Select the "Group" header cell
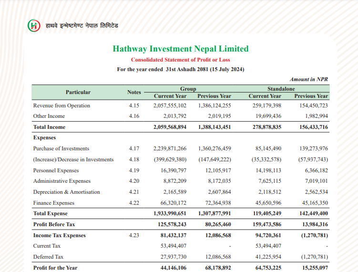This screenshot has height=272, width=358. pyautogui.click(x=188, y=89)
